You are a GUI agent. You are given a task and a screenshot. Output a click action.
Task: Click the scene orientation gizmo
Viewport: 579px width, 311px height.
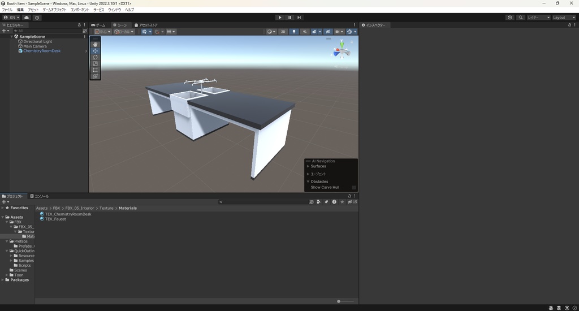point(342,51)
